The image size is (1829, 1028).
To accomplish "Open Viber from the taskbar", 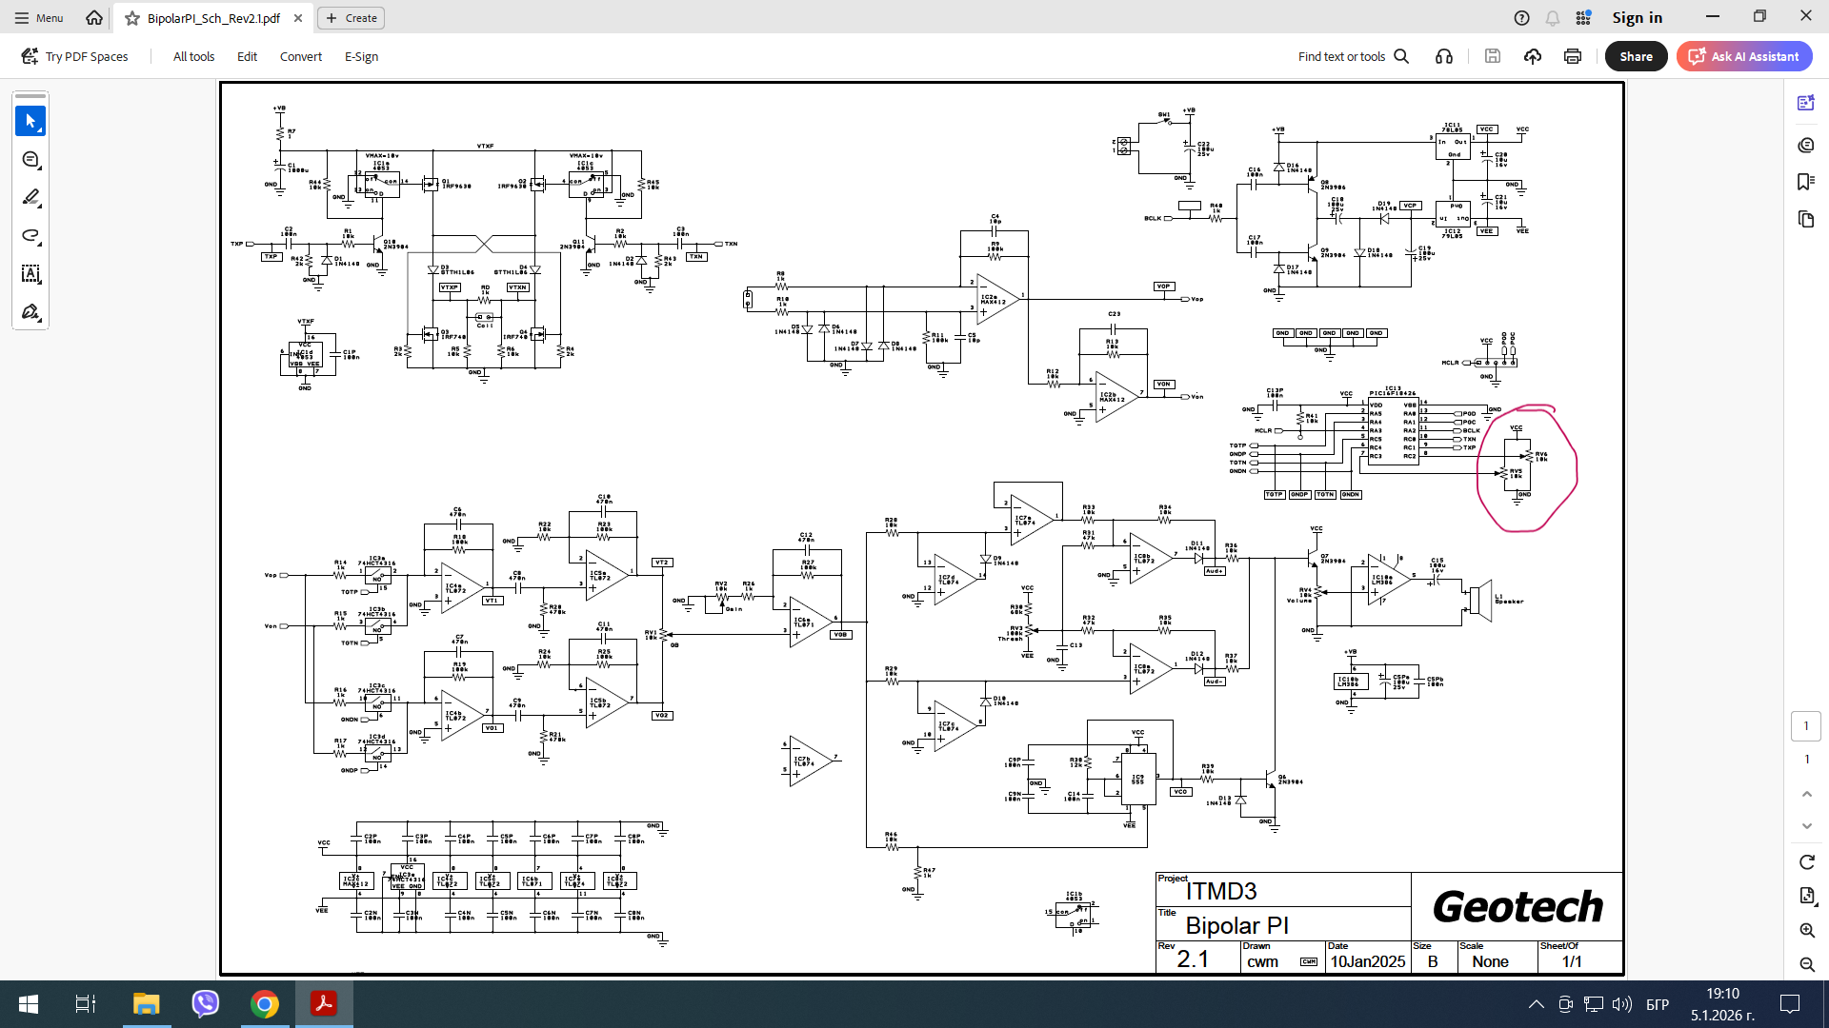I will click(206, 1004).
